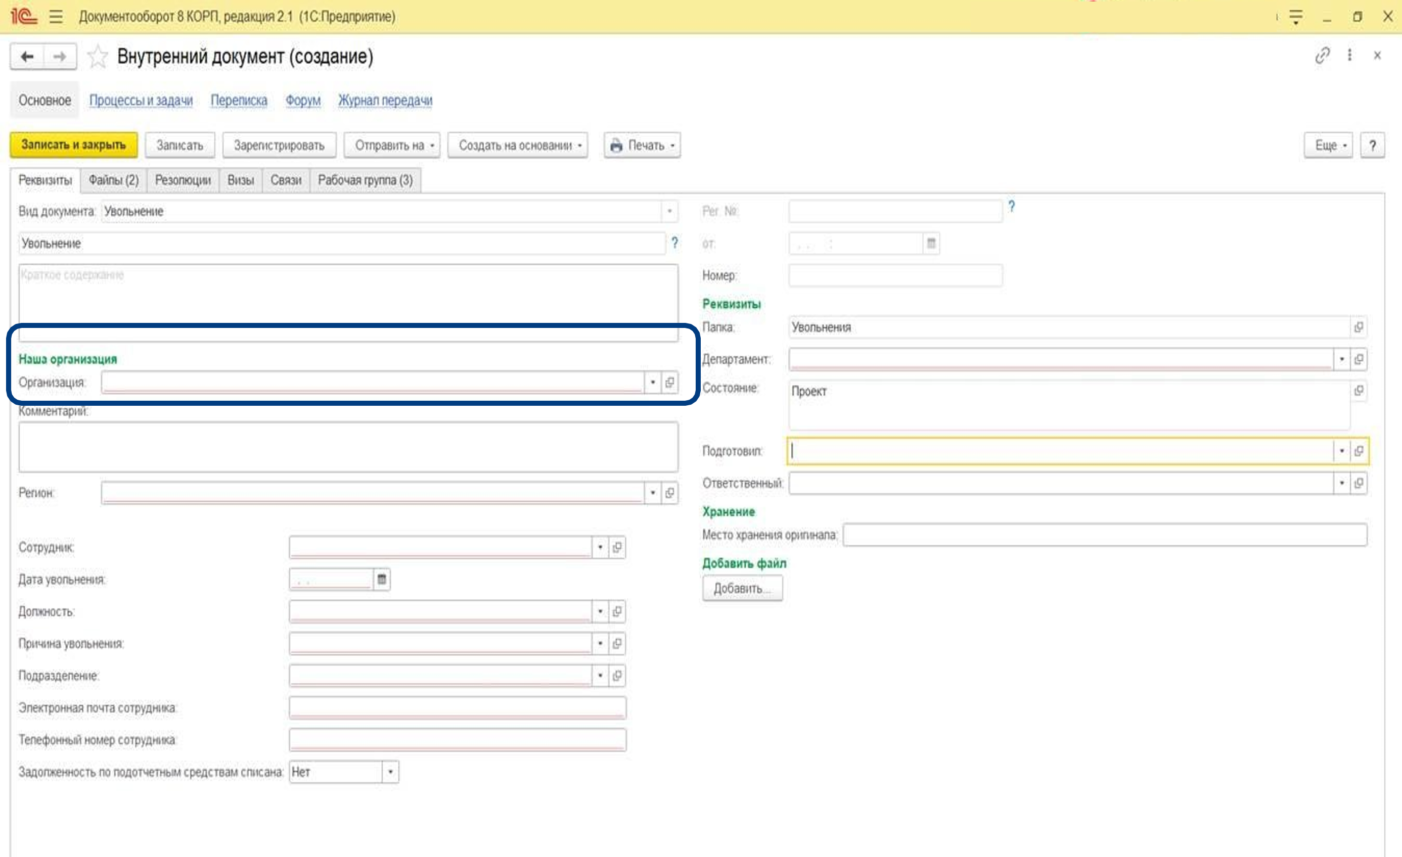
Task: Open the Должность record with the open icon
Action: point(617,611)
